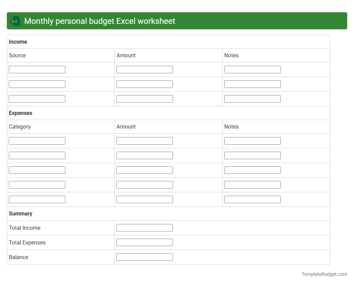Viewport: 354px width, 284px height.
Task: Select the Income section header
Action: (18, 42)
